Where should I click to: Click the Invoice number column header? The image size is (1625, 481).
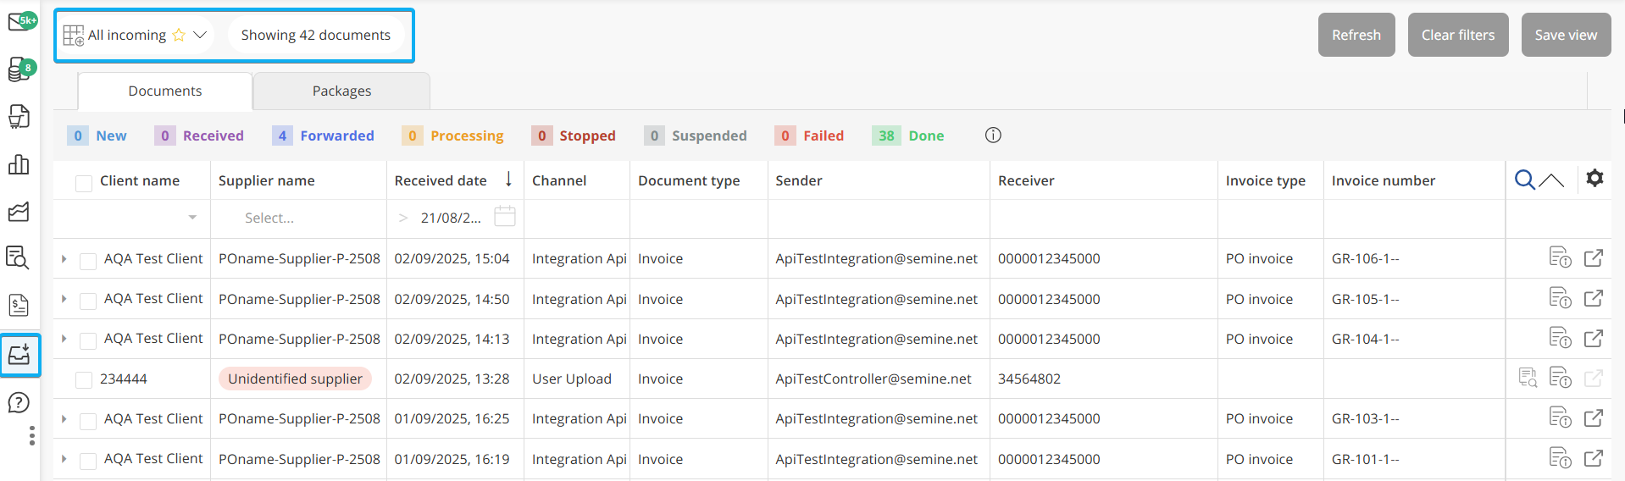click(x=1383, y=180)
